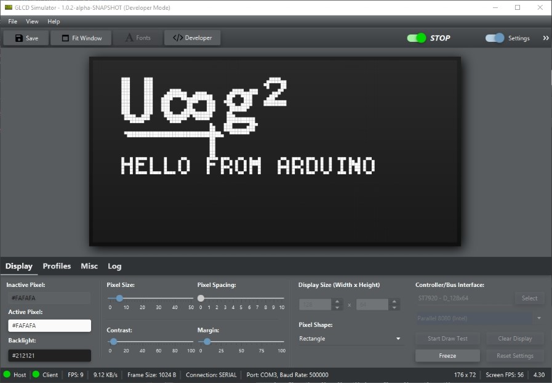552x383 pixels.
Task: Click the 176 x 72 status entry
Action: 465,374
